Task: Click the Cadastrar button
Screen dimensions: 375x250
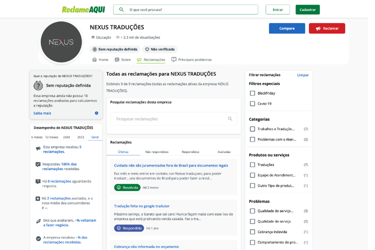Action: point(307,9)
